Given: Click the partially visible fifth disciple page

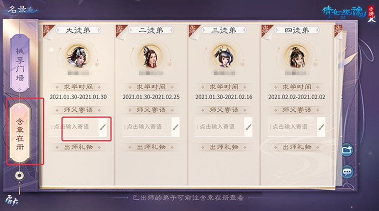Looking at the screenshot, I should 338,106.
